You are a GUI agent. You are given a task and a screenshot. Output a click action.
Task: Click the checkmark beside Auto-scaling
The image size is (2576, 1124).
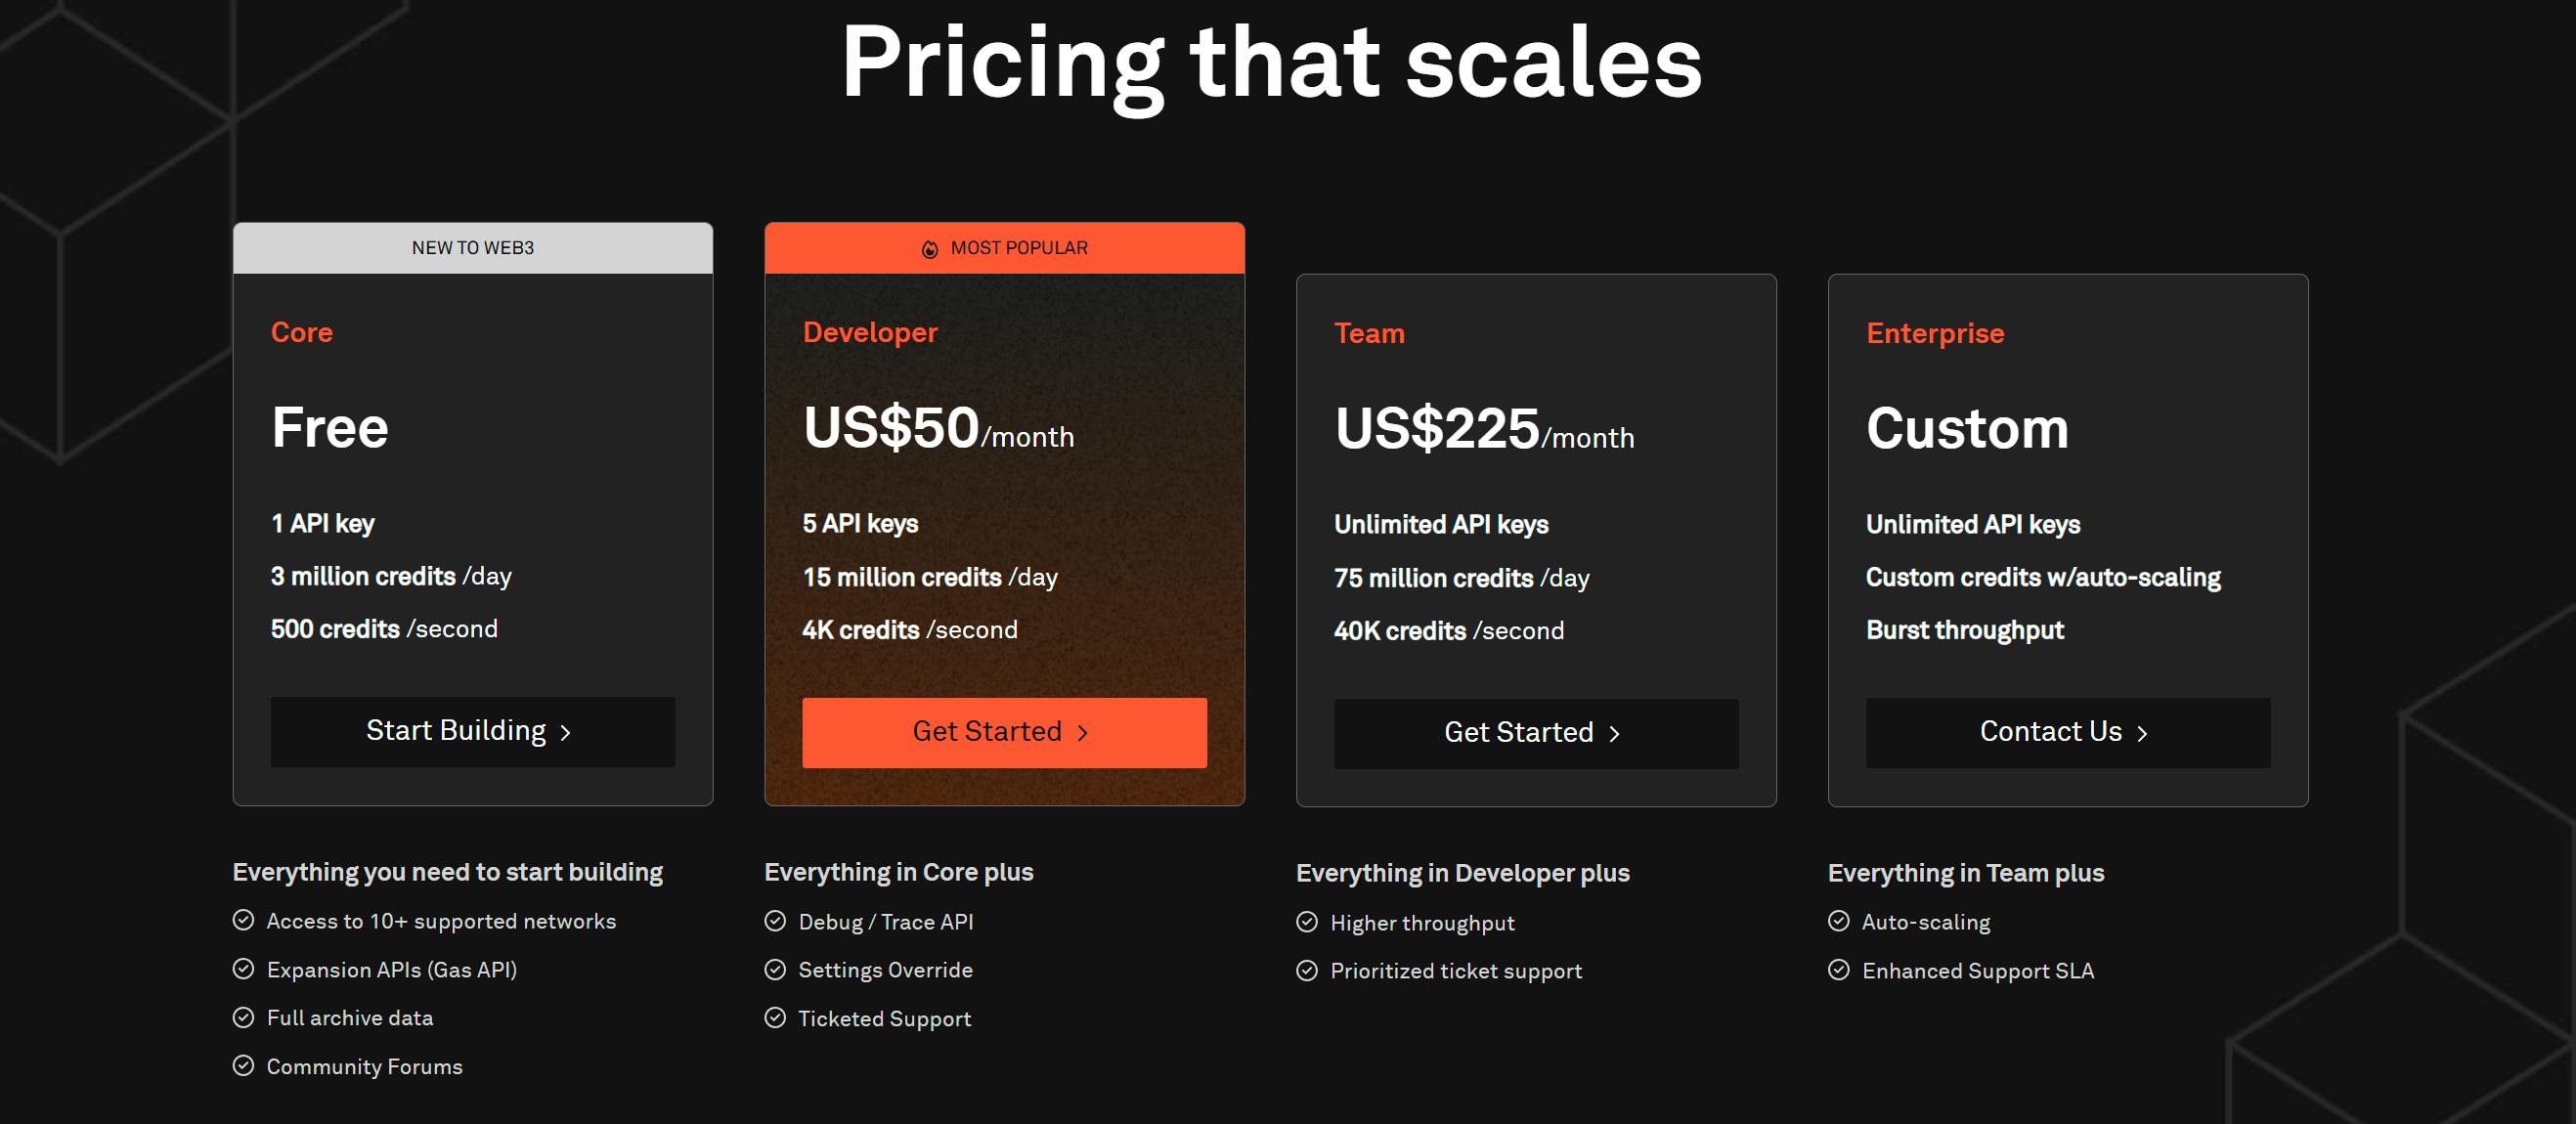click(x=1839, y=920)
